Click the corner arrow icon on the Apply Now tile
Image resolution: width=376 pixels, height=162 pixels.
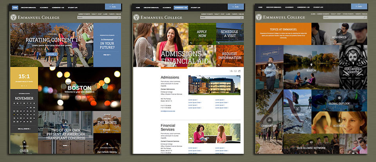tap(191, 43)
